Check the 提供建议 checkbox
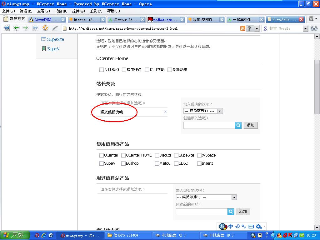The image size is (320, 240). [124, 70]
